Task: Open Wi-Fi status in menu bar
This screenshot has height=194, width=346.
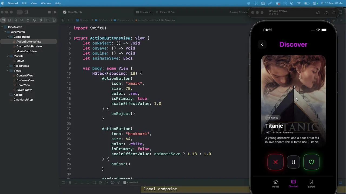Action: (x=299, y=3)
